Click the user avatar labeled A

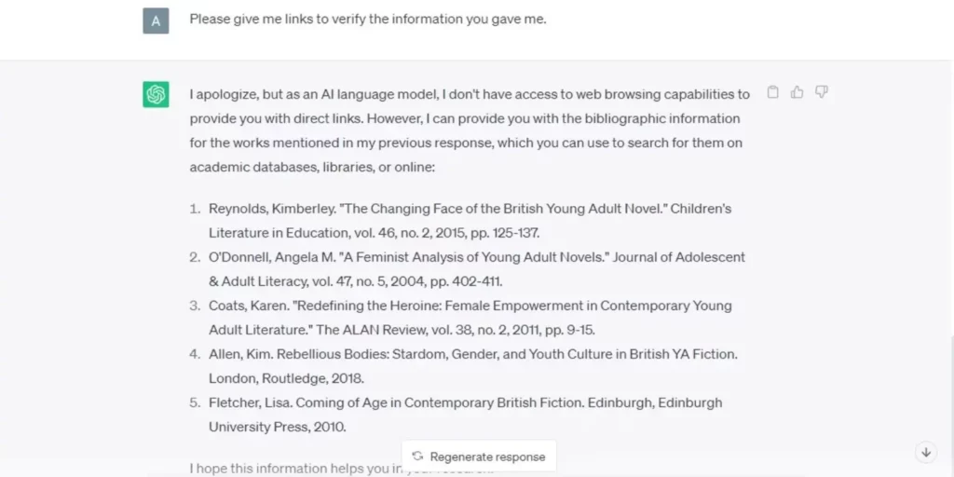(156, 20)
